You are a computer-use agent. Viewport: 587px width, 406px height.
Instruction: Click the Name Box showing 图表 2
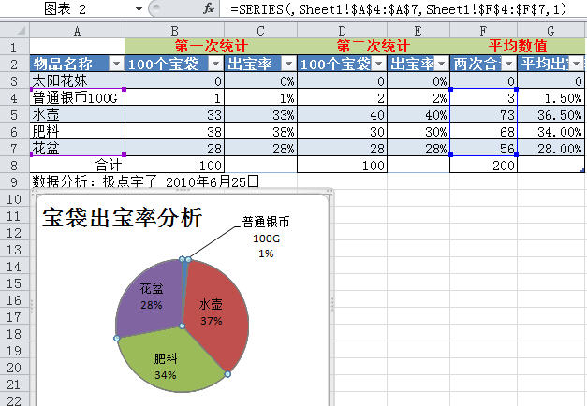[66, 9]
